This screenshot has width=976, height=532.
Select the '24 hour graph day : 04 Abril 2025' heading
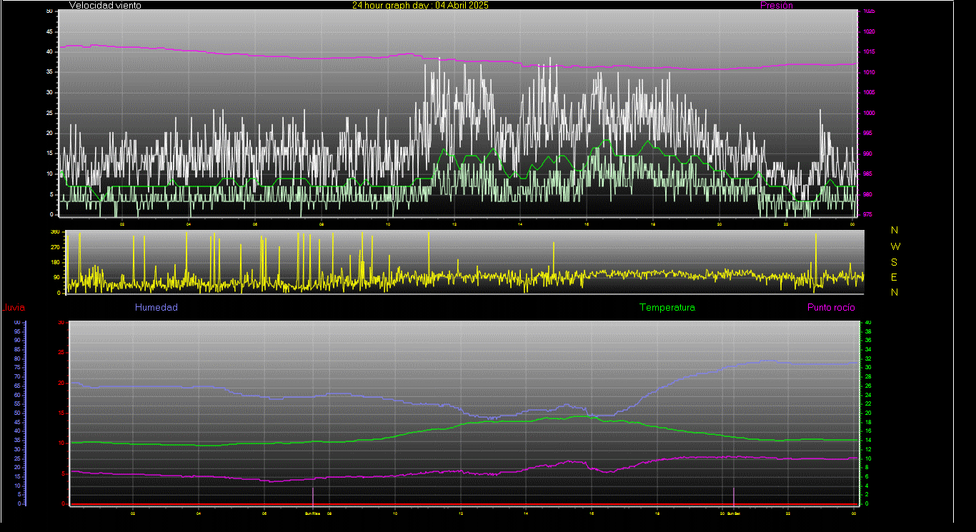420,5
